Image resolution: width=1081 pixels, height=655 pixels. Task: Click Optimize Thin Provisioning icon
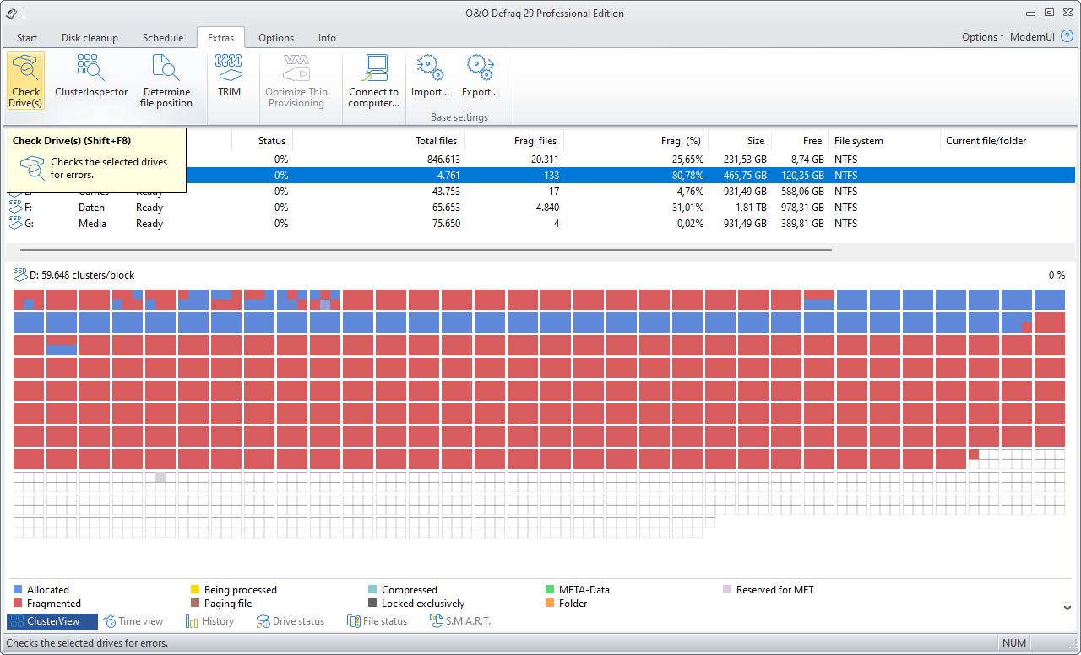296,68
